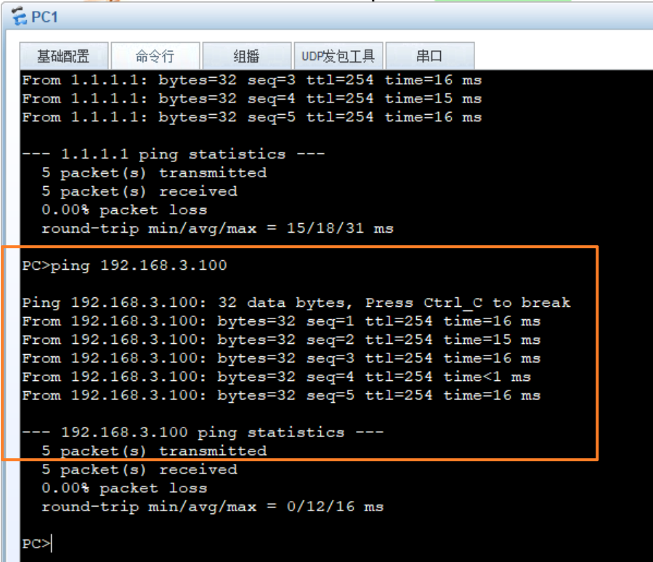Screen dimensions: 653x562
Task: Click the 1.1.1.1 reply line with seq=3
Action: tap(251, 80)
